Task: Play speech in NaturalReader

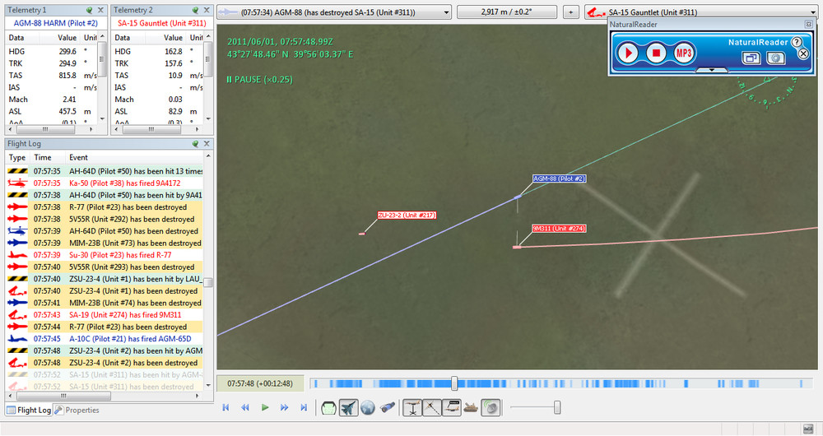Action: 627,53
